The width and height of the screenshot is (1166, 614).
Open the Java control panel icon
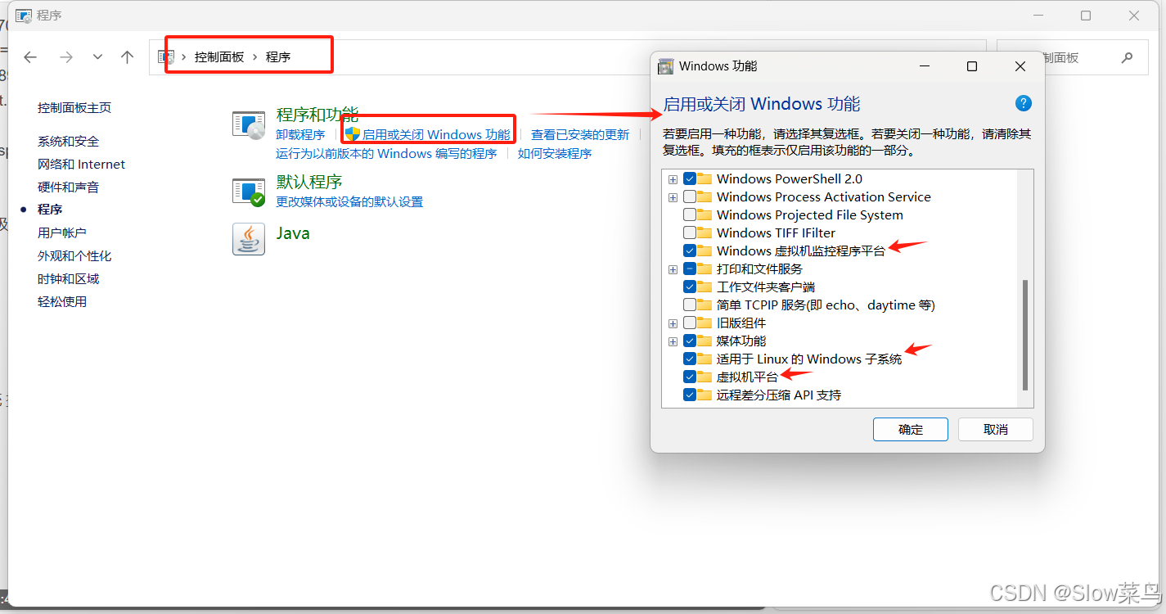coord(249,239)
